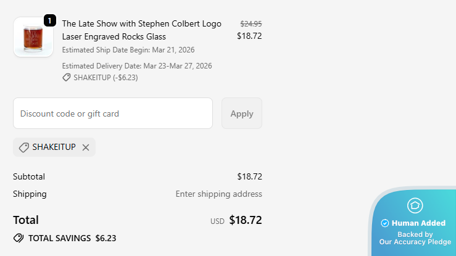Click the tag icon inside the SHAKEITUP chip
Screen dimensions: 456x256
coord(24,147)
